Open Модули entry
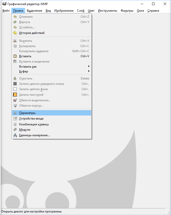This screenshot has height=215, width=171. tap(52, 130)
